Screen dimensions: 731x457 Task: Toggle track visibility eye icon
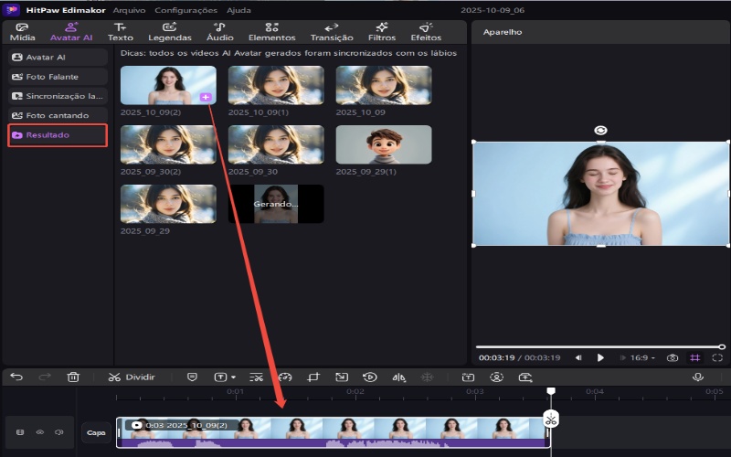(39, 432)
